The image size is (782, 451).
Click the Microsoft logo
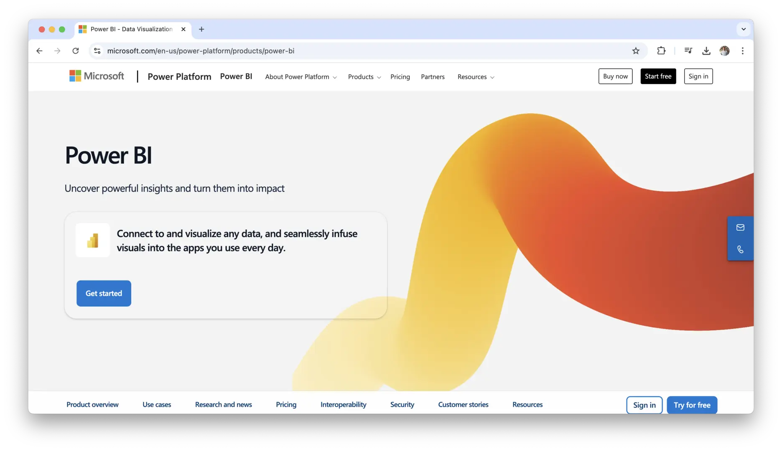(97, 76)
